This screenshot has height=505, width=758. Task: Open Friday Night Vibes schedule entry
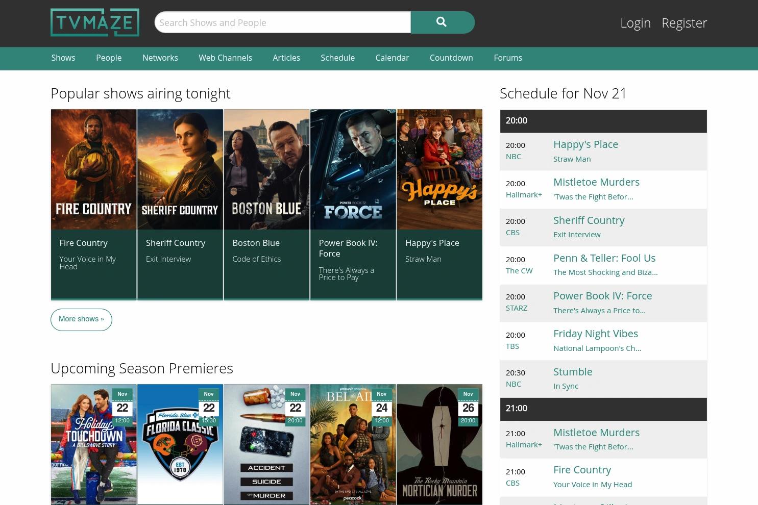pyautogui.click(x=596, y=334)
